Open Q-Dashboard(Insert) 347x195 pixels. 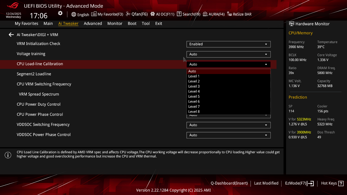click(229, 183)
